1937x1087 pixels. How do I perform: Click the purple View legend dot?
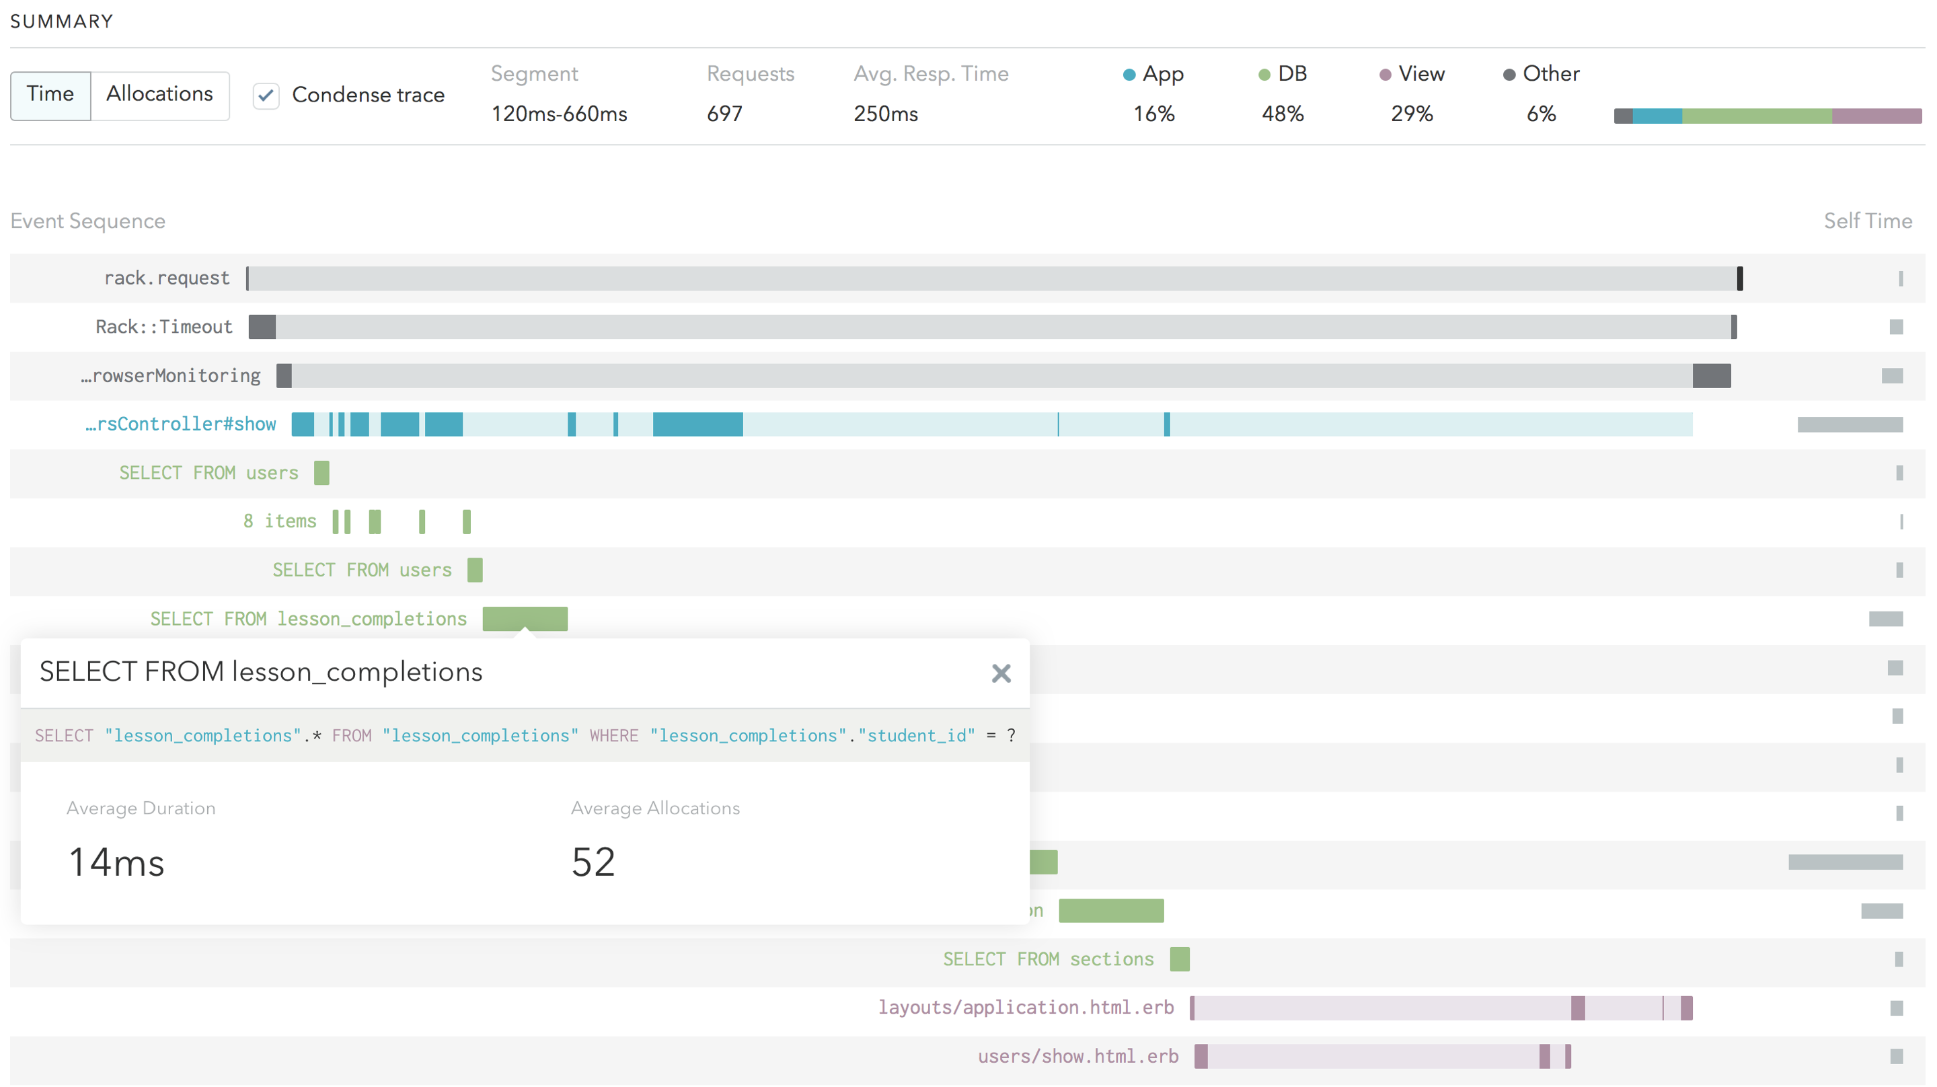[1383, 74]
